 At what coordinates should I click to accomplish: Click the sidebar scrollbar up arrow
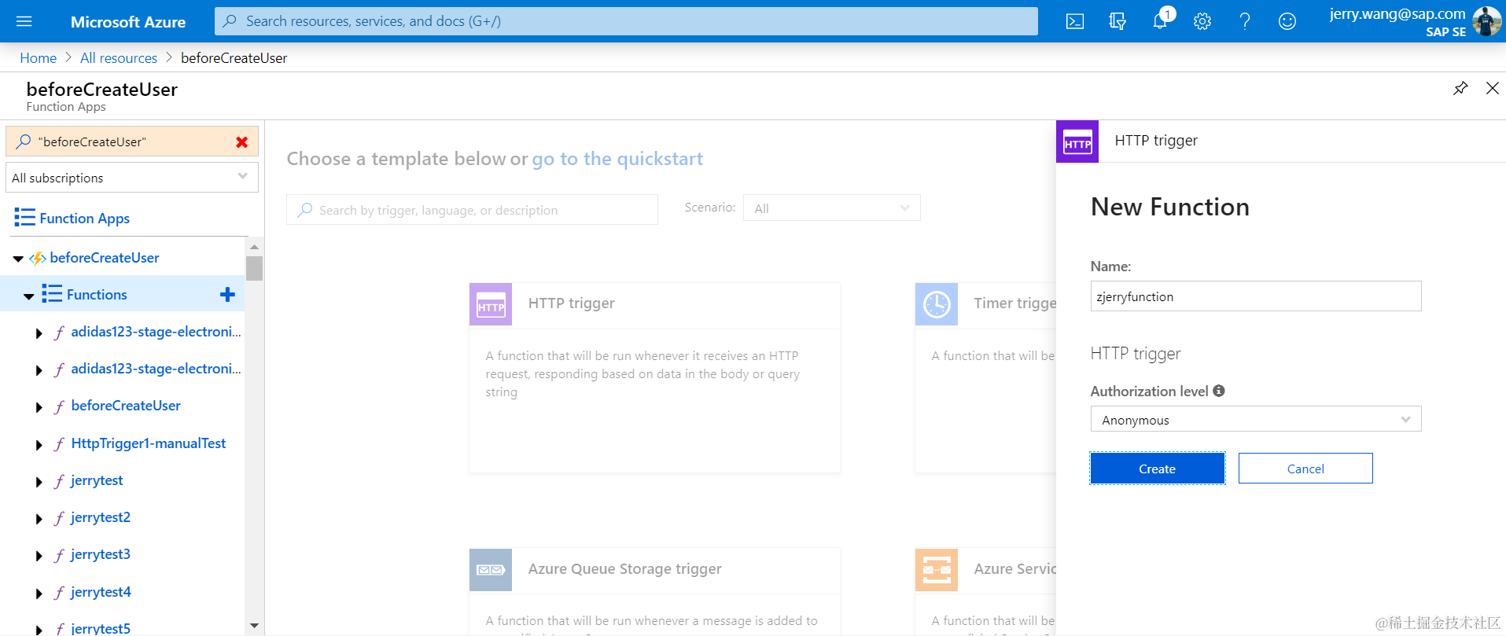(254, 247)
